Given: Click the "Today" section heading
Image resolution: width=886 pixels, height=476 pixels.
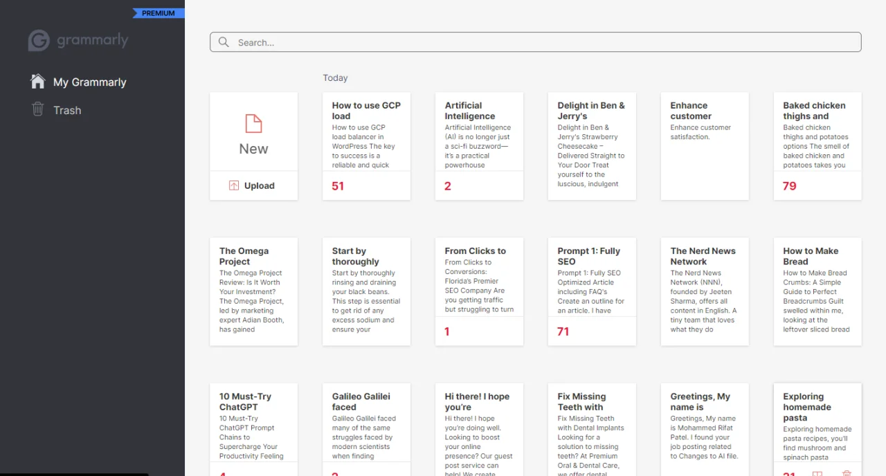Looking at the screenshot, I should click(x=335, y=78).
